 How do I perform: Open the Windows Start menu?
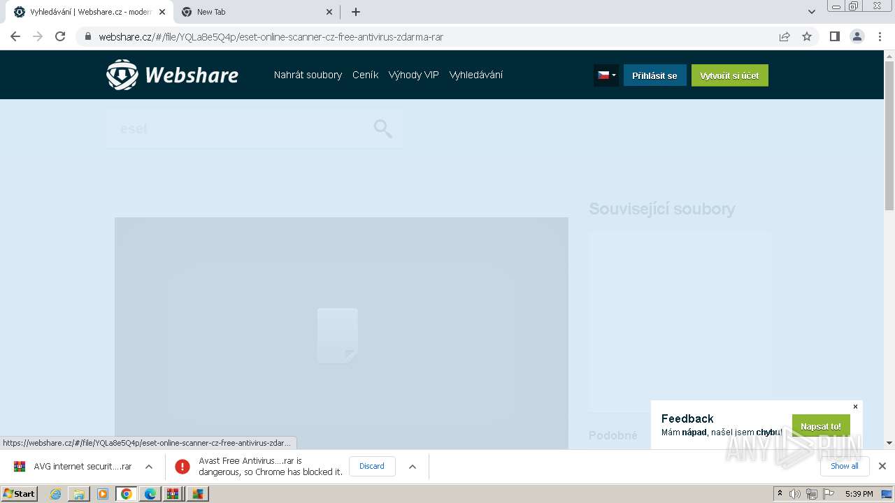click(19, 493)
